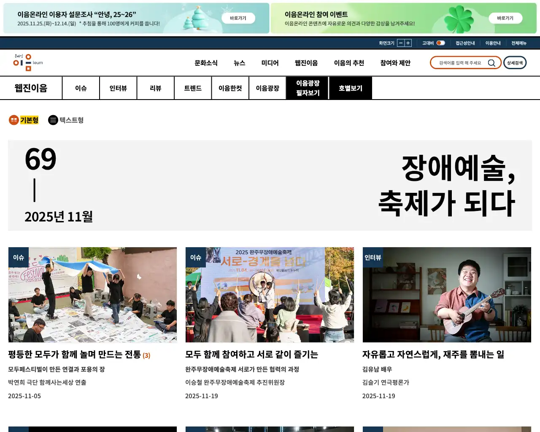Select the 텍스트형 list view icon

(x=53, y=120)
